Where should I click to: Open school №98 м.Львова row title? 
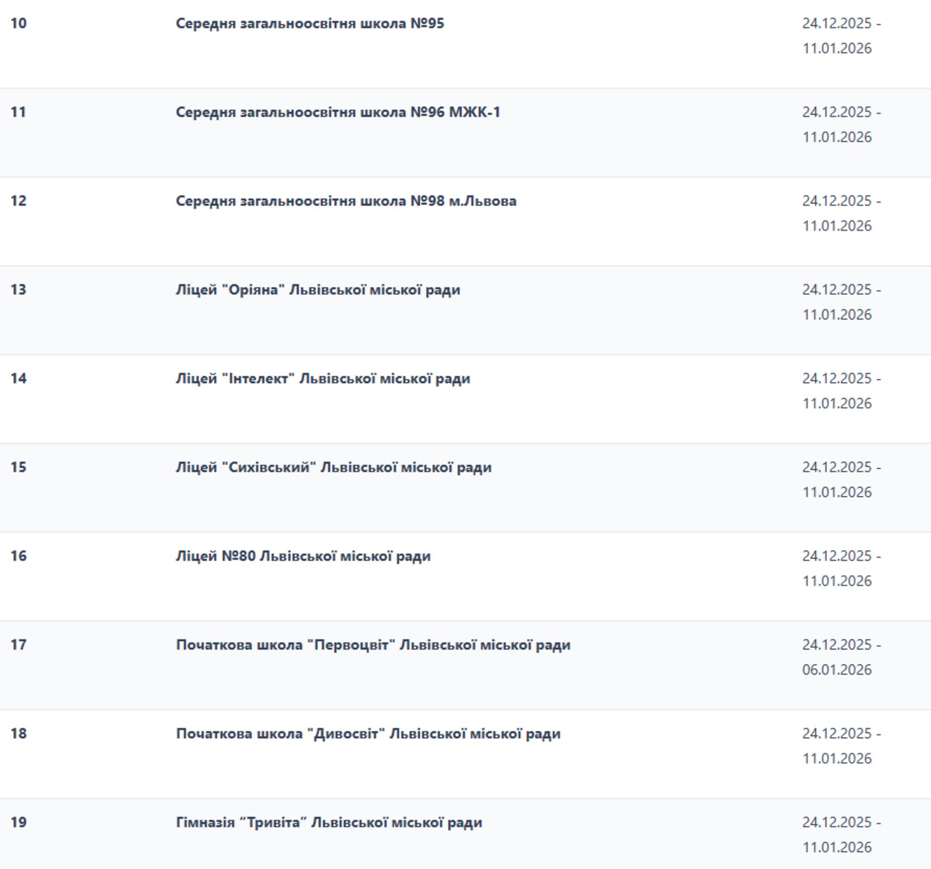(x=346, y=201)
